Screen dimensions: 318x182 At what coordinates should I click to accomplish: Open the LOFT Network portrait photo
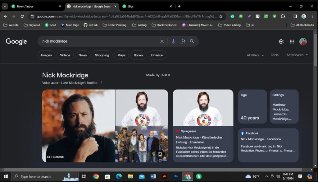point(79,126)
